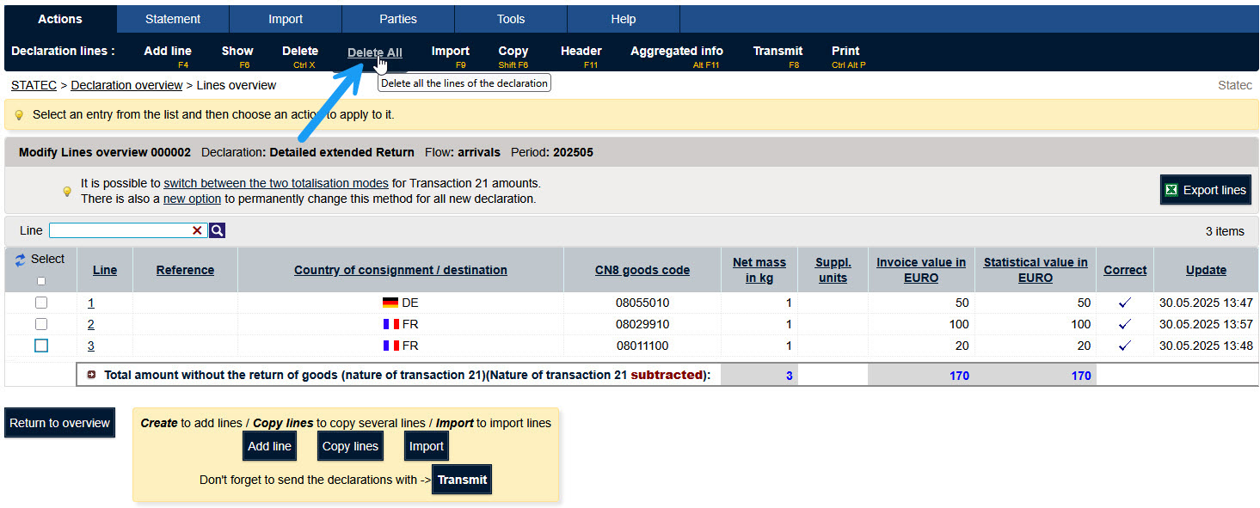Click the checkmark in line 2 Correct column
Image resolution: width=1260 pixels, height=508 pixels.
[1124, 324]
